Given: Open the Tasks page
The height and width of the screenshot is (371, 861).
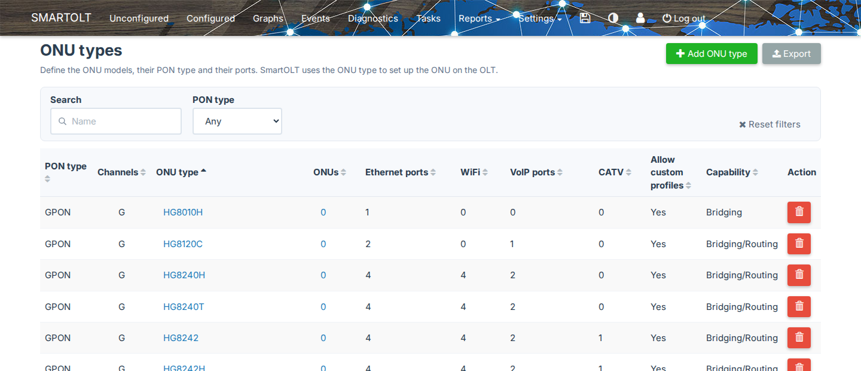Looking at the screenshot, I should tap(428, 19).
